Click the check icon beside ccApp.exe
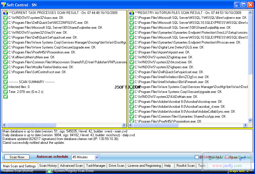The height and width of the screenshot is (174, 255). (x=131, y=116)
